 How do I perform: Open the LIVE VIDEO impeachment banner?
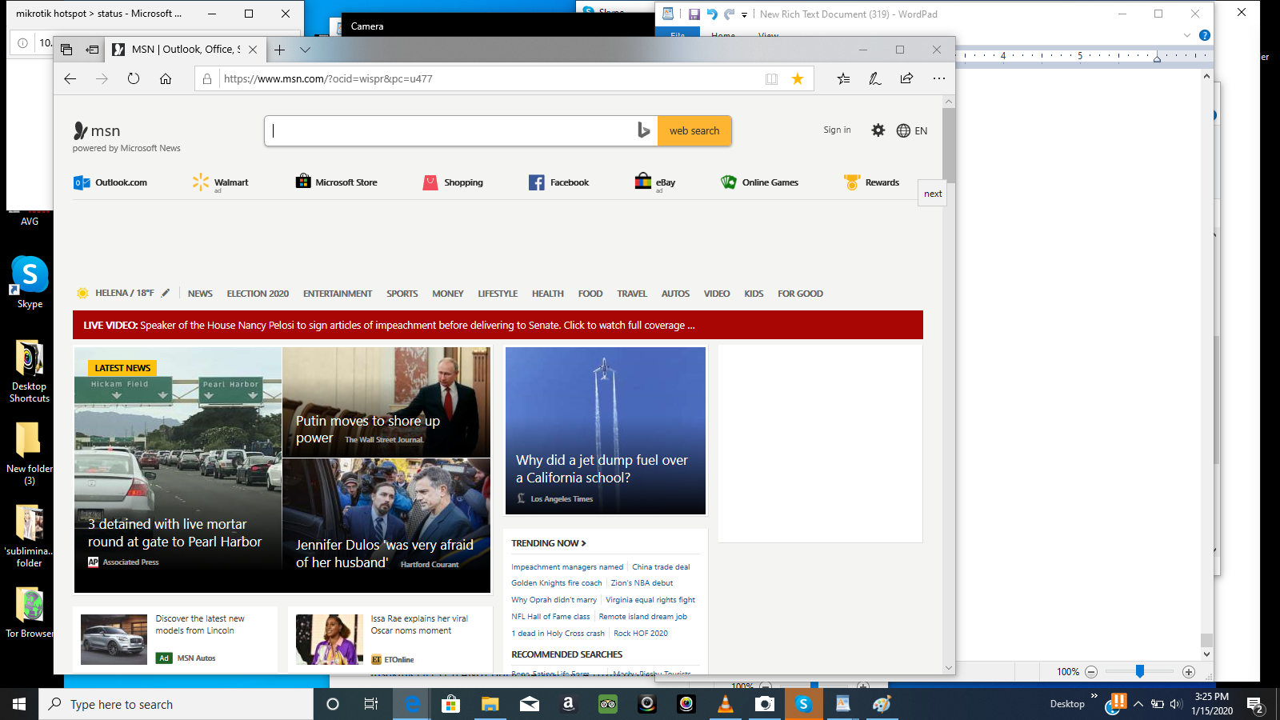click(498, 325)
